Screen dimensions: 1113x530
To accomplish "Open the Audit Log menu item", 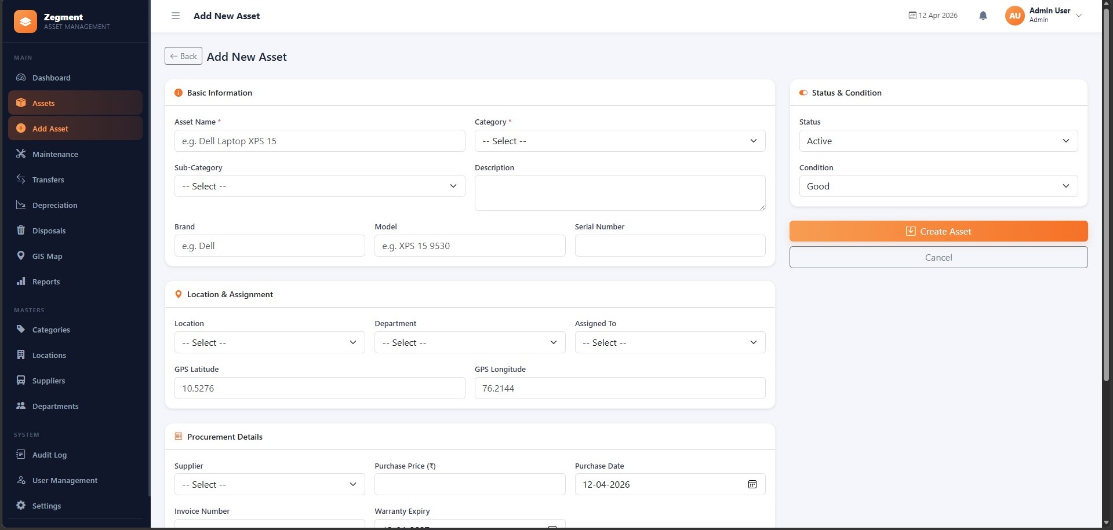I will [x=49, y=455].
